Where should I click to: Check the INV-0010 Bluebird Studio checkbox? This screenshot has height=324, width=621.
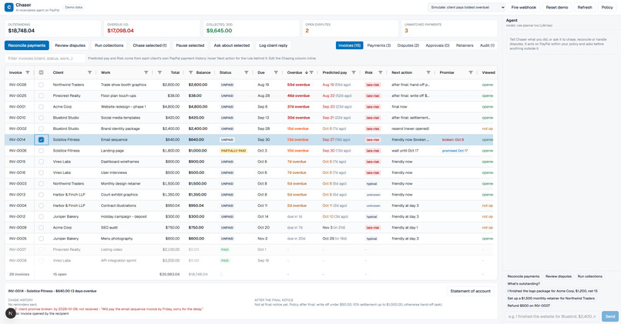coord(41,118)
